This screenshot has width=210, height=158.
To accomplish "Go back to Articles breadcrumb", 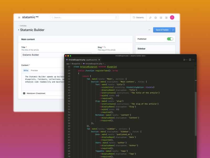I will (x=23, y=26).
